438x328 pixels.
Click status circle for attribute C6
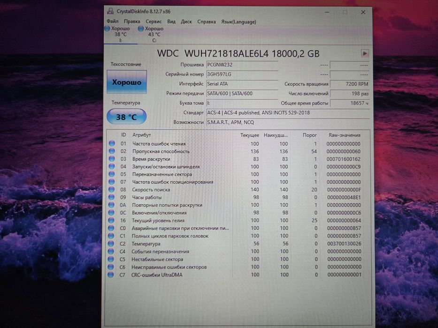pyautogui.click(x=111, y=267)
